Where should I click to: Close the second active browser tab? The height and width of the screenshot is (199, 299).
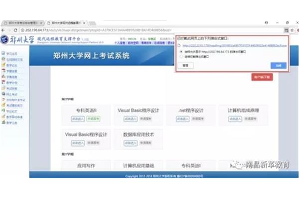pyautogui.click(x=84, y=23)
